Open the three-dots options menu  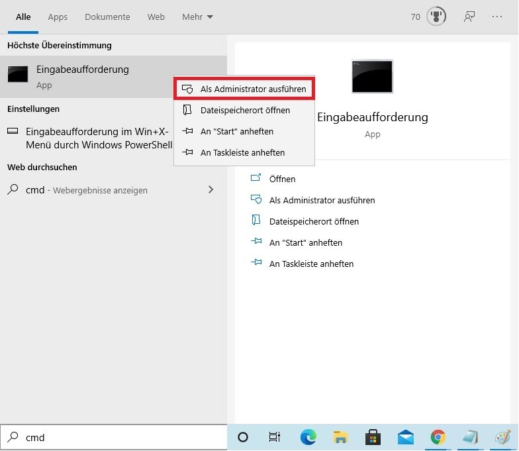(497, 17)
